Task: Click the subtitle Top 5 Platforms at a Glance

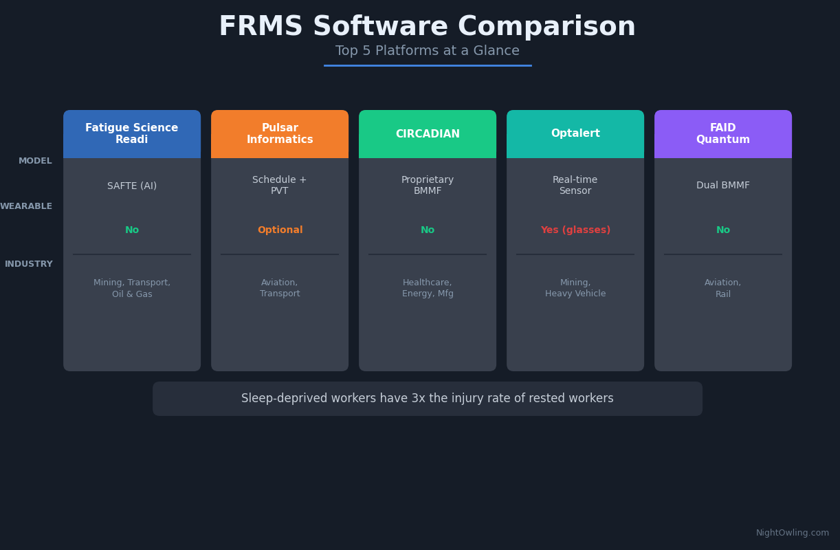Action: (x=427, y=52)
